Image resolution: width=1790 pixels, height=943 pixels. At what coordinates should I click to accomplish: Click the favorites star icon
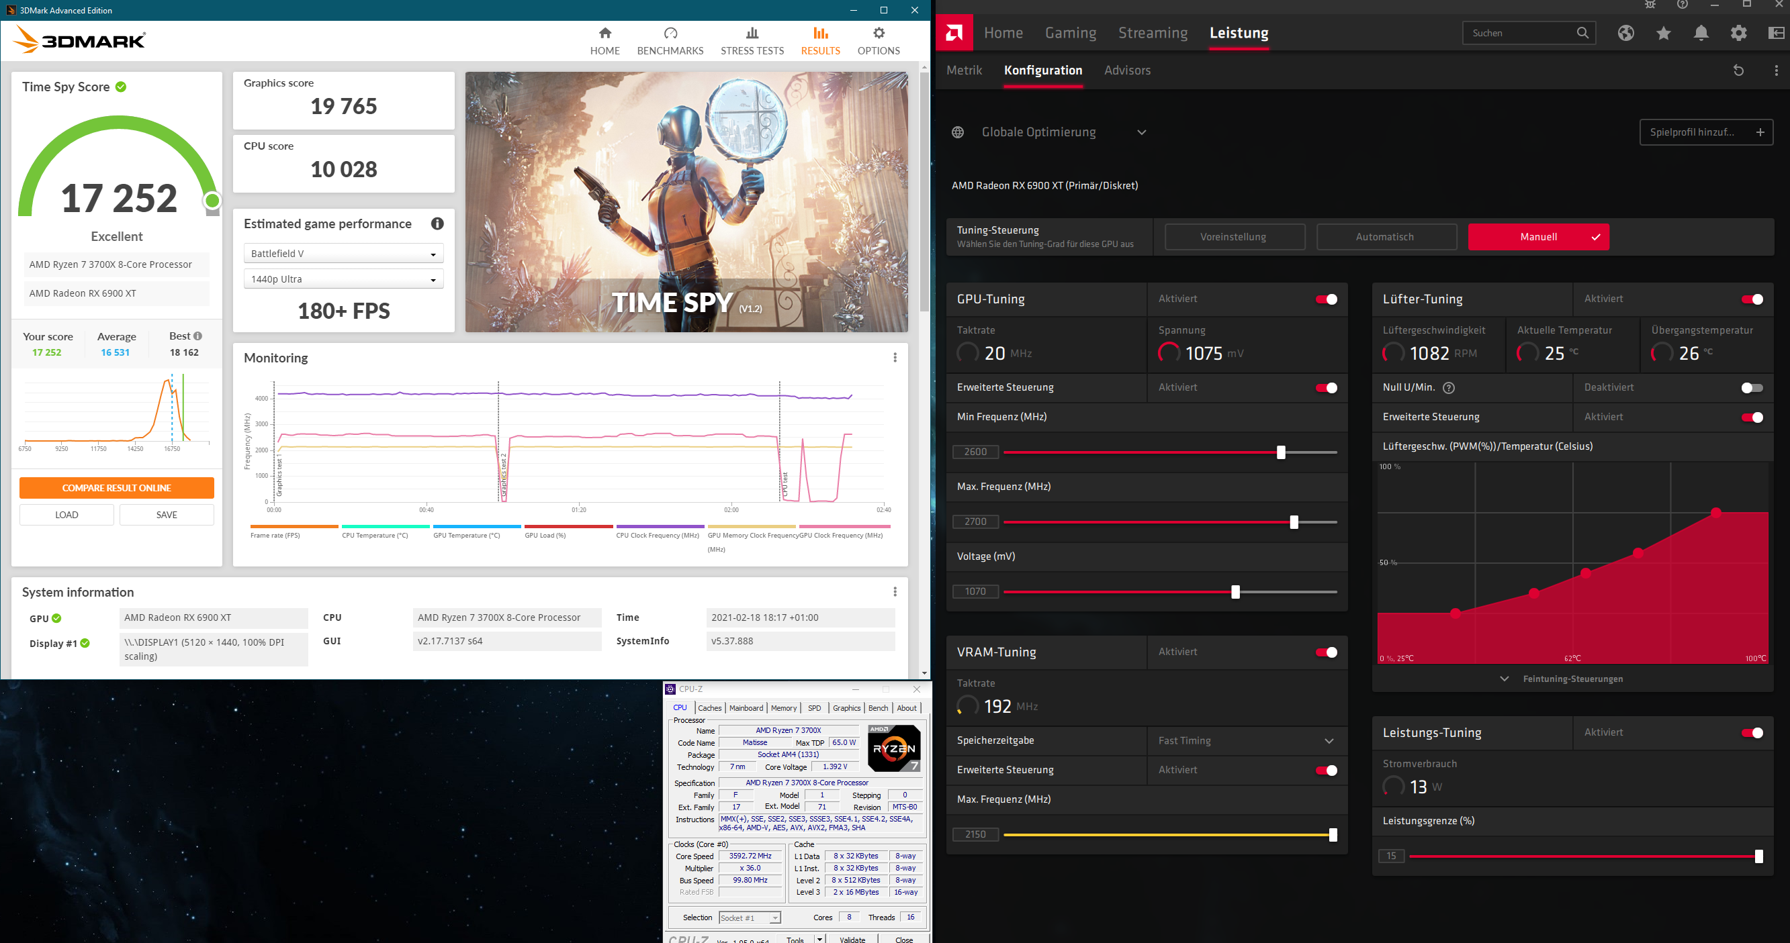1663,33
